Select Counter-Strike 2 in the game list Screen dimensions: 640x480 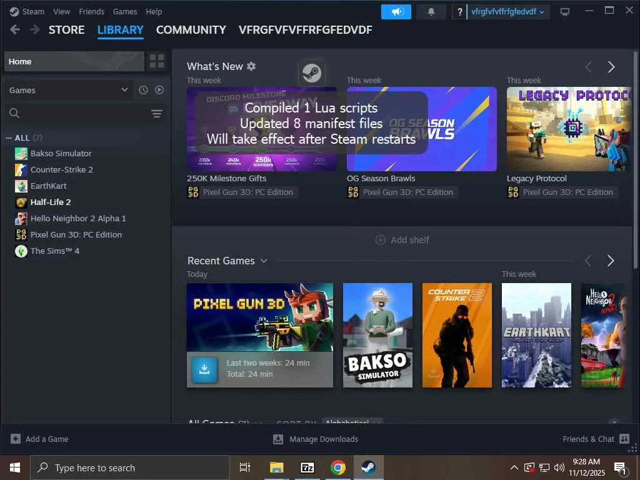(x=62, y=170)
